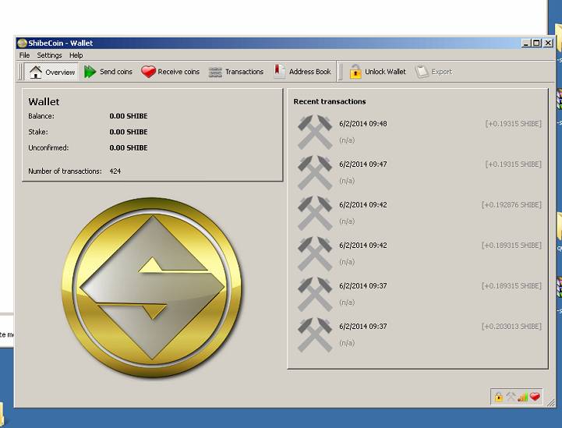Click the Export text button

[441, 72]
